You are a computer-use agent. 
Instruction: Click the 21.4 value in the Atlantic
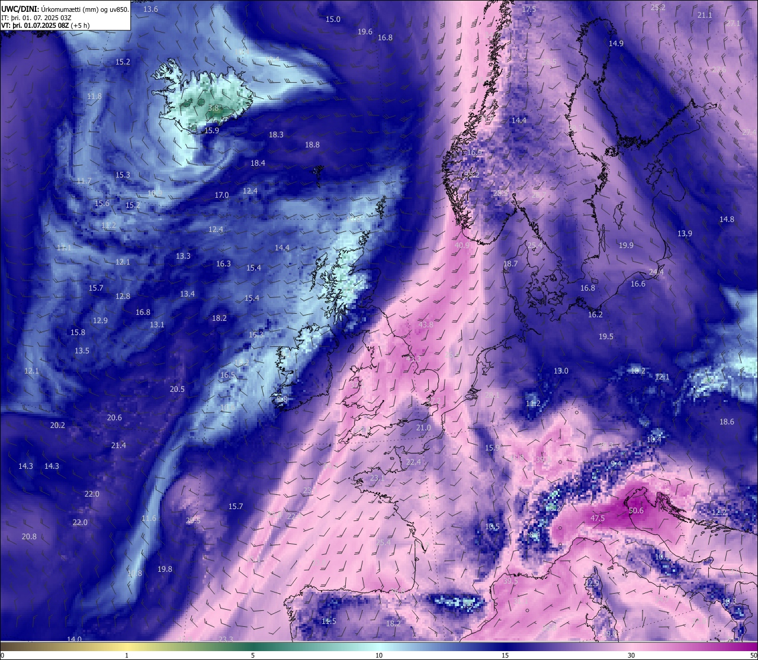click(118, 445)
